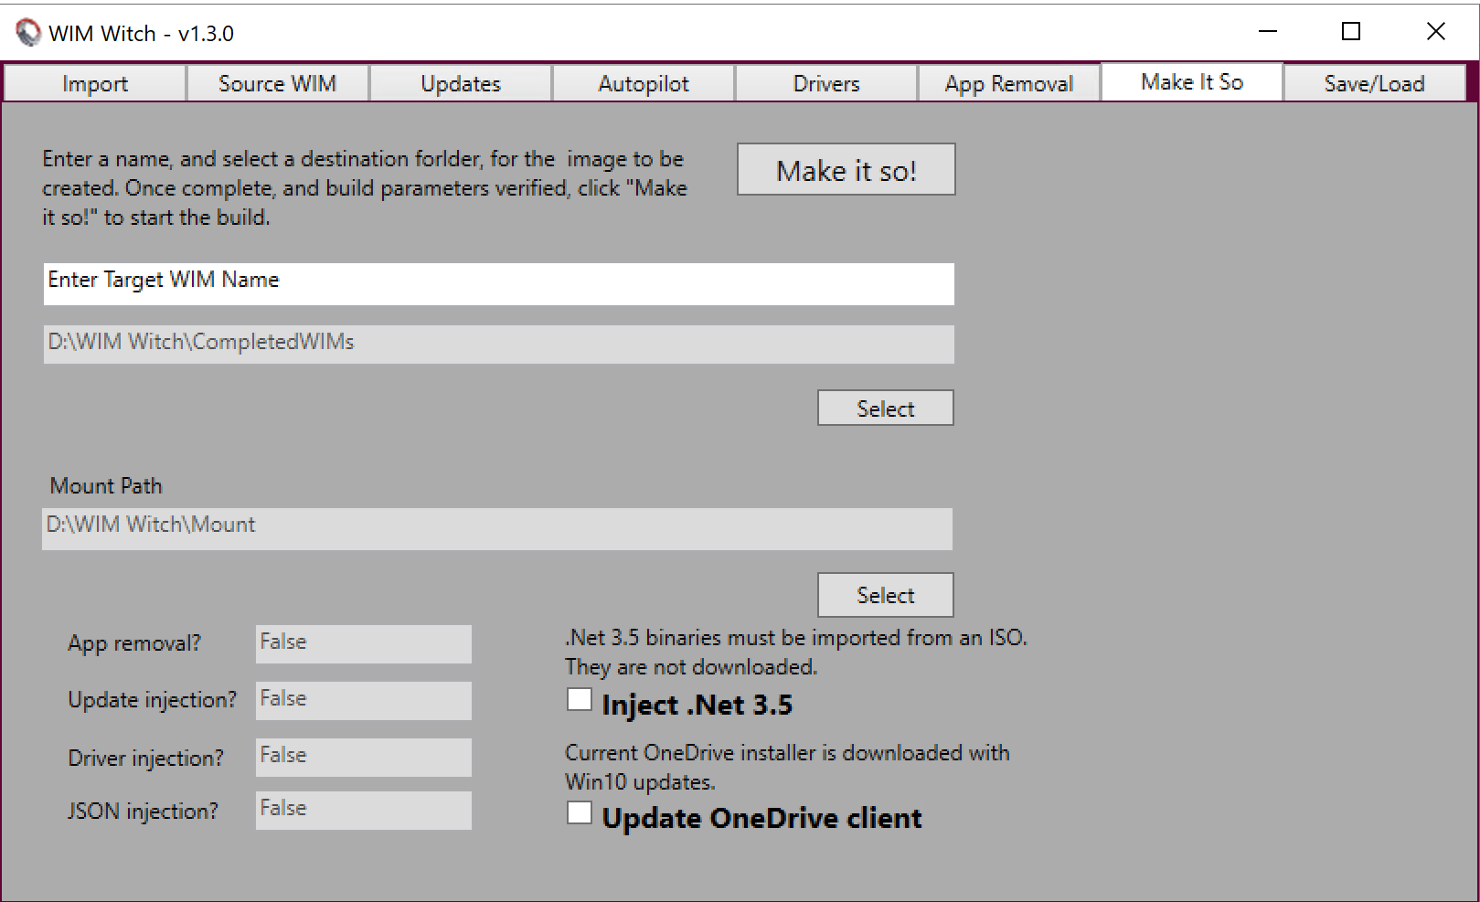Click the Update injection False value box
Viewport: 1480px width, 902px height.
(x=364, y=701)
